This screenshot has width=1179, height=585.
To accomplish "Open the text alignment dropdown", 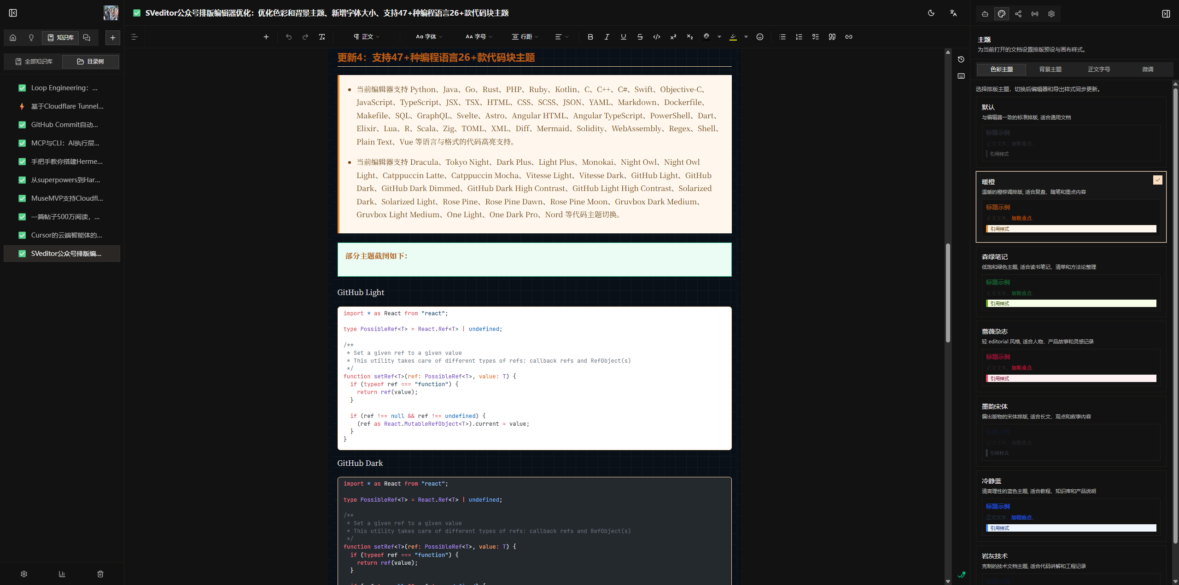I will 562,37.
